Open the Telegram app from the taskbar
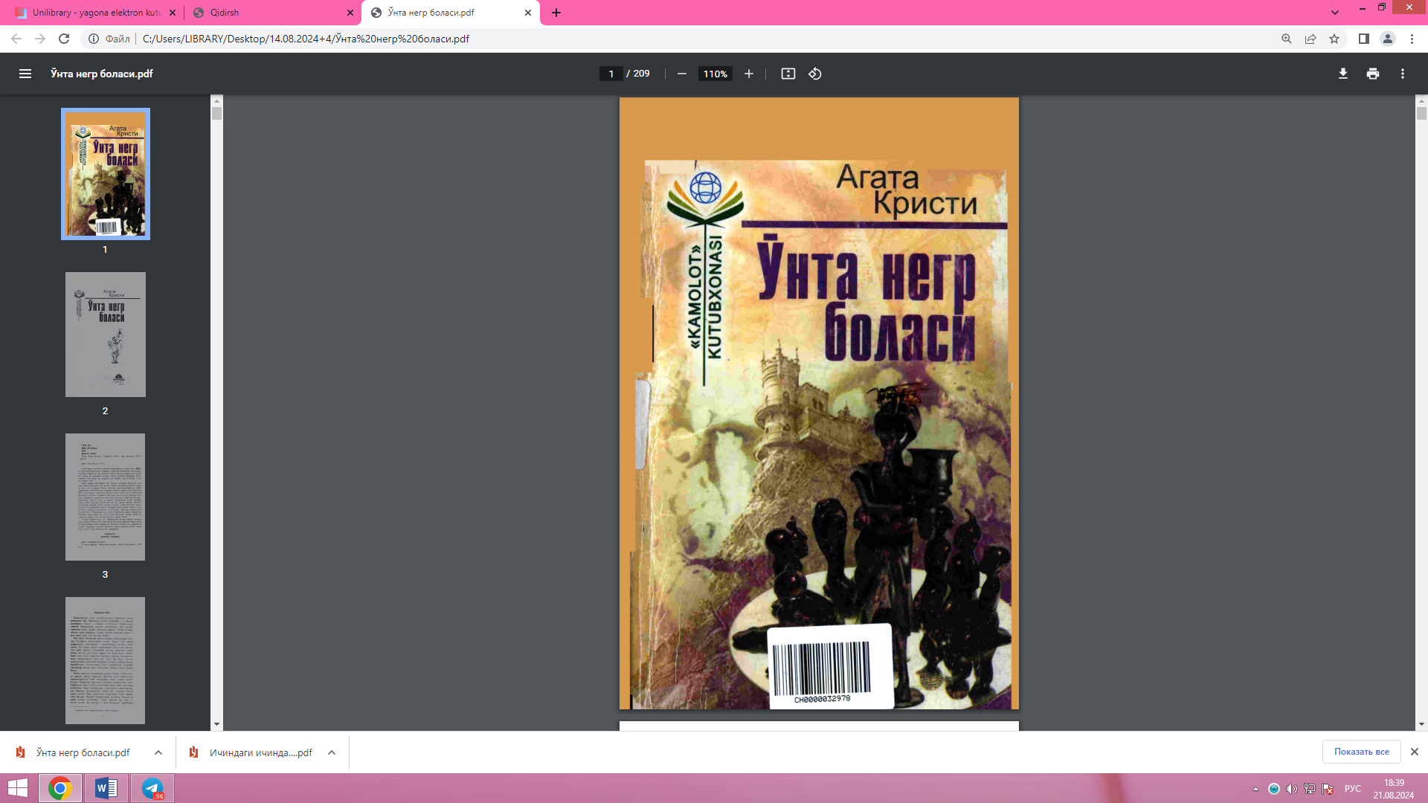Screen dimensions: 1428x803 coord(152,787)
